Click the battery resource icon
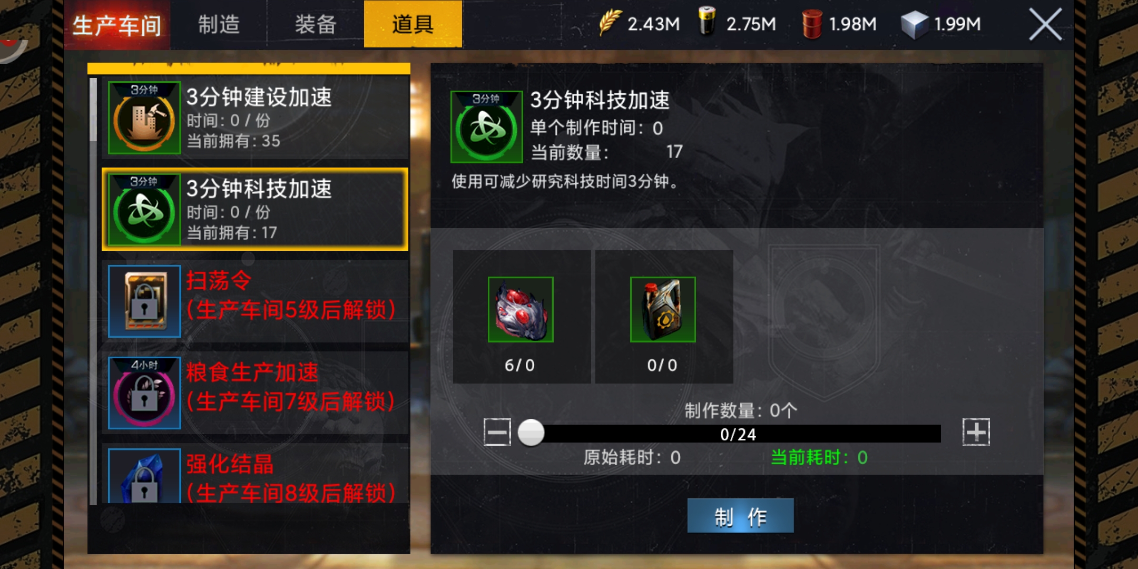 pyautogui.click(x=707, y=22)
